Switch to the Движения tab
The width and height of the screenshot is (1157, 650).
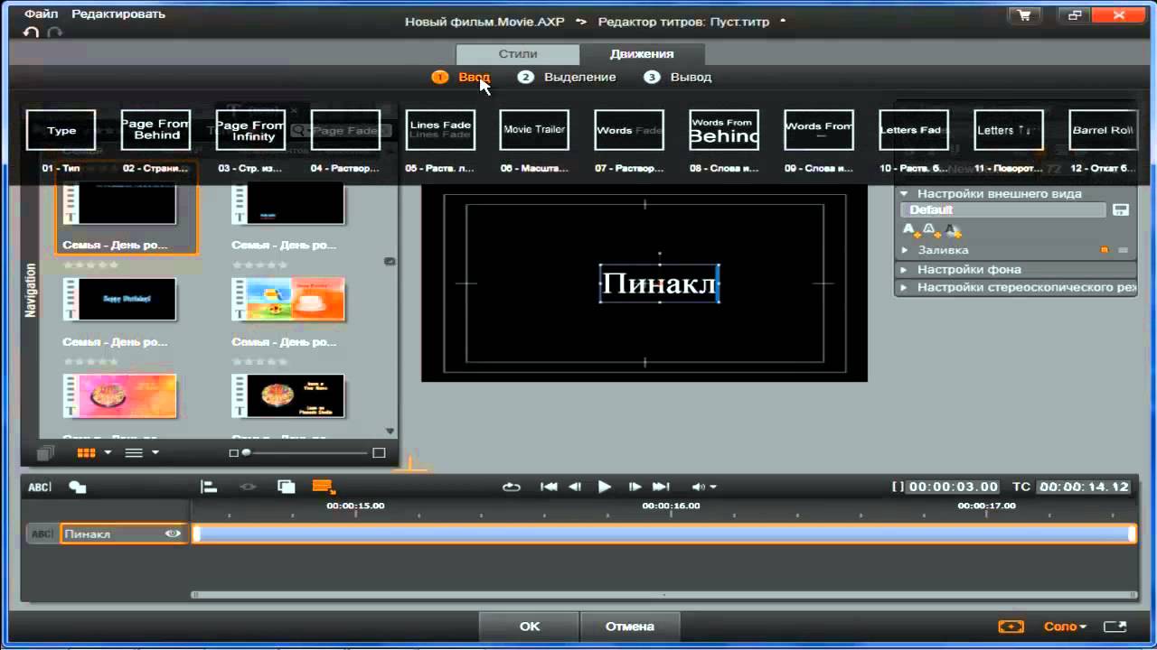642,54
